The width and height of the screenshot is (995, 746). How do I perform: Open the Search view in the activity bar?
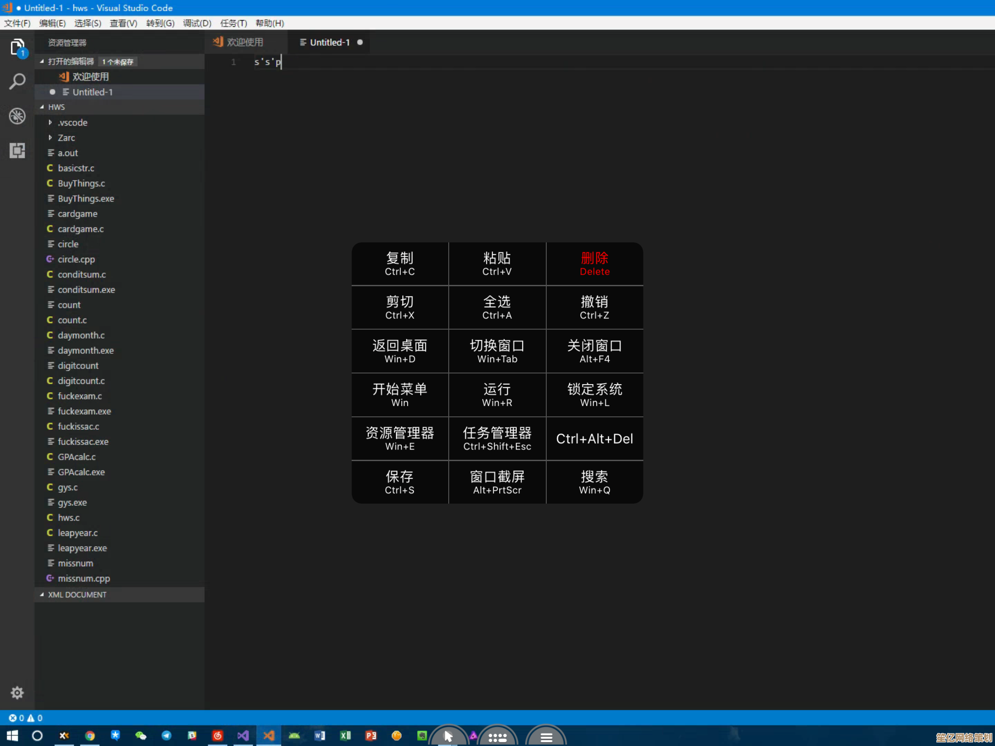pyautogui.click(x=17, y=81)
